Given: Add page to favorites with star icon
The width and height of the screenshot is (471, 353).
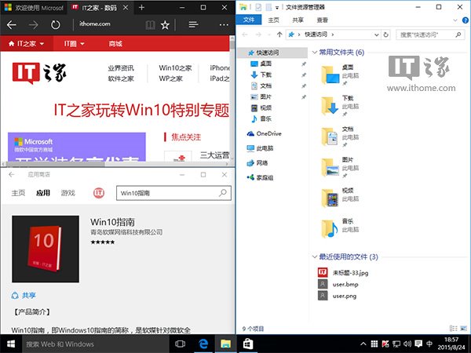Looking at the screenshot, I should click(x=165, y=25).
